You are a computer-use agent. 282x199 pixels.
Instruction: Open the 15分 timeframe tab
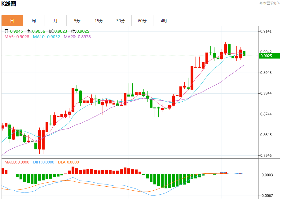pyautogui.click(x=99, y=21)
